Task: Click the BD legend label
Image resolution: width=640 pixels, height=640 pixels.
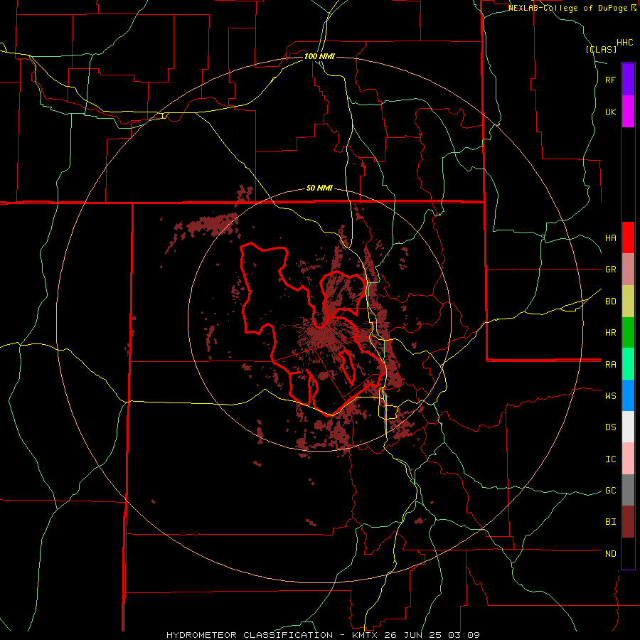Action: click(x=611, y=302)
